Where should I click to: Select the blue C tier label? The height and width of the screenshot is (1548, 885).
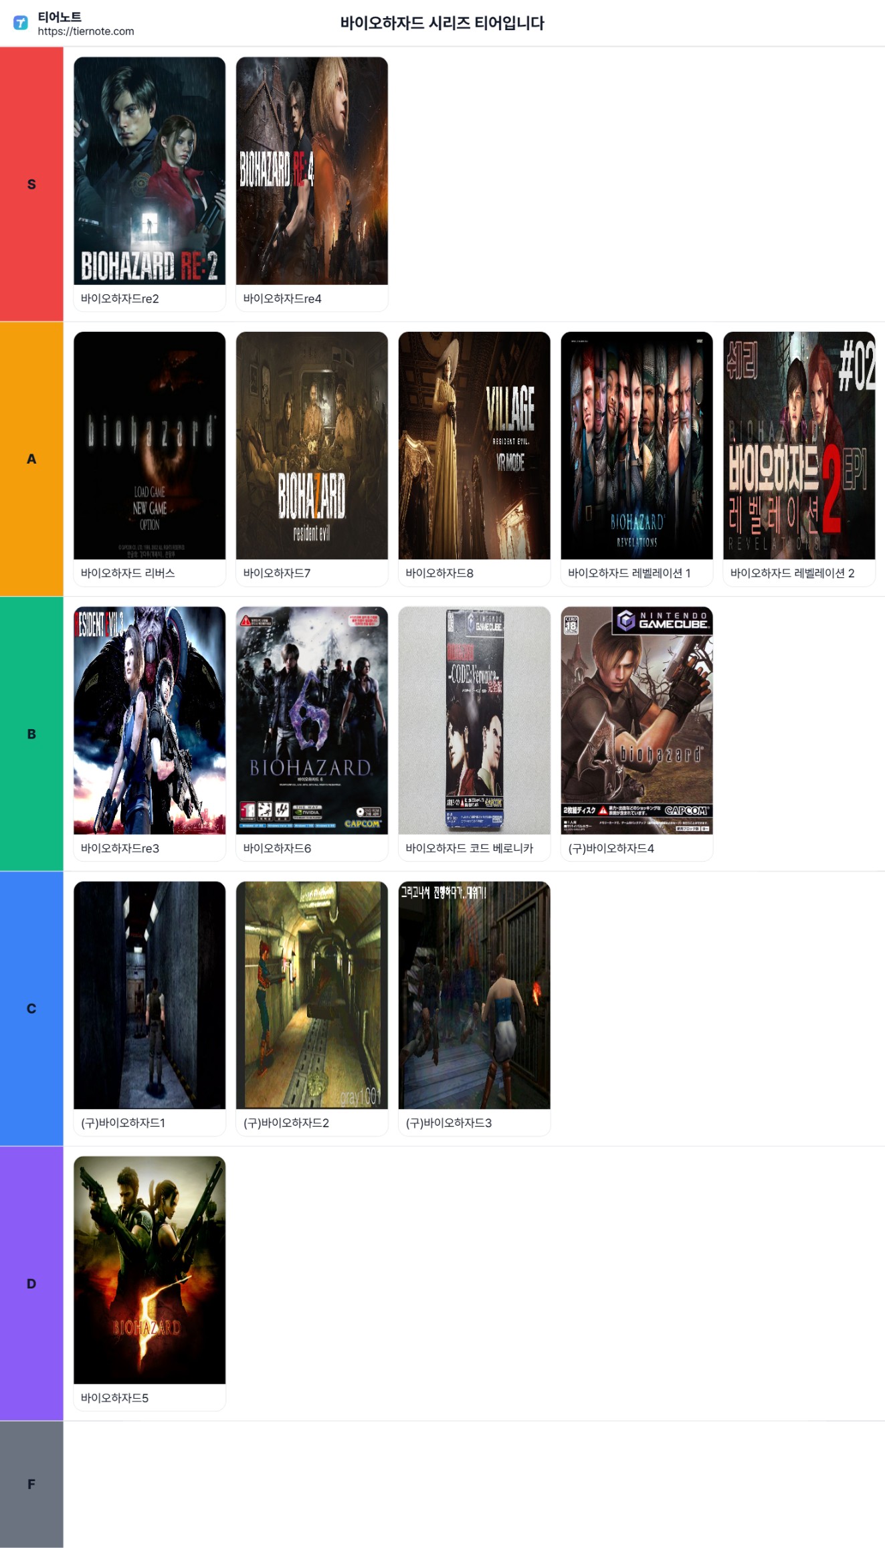(x=31, y=1008)
